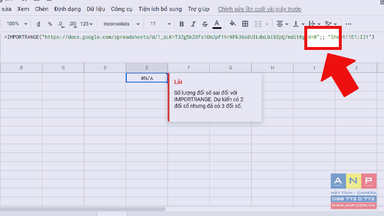The image size is (384, 216).
Task: Open the Công cụ menu
Action: pos(121,9)
